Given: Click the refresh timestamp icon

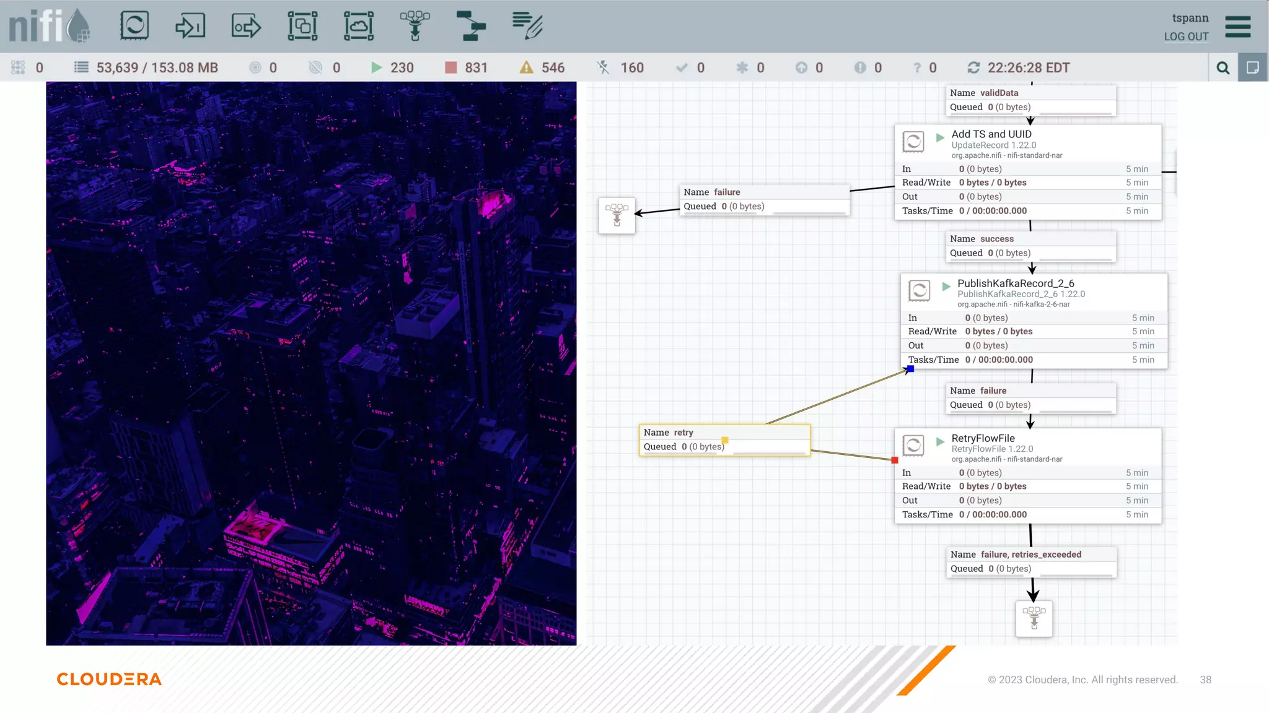Looking at the screenshot, I should pos(973,67).
